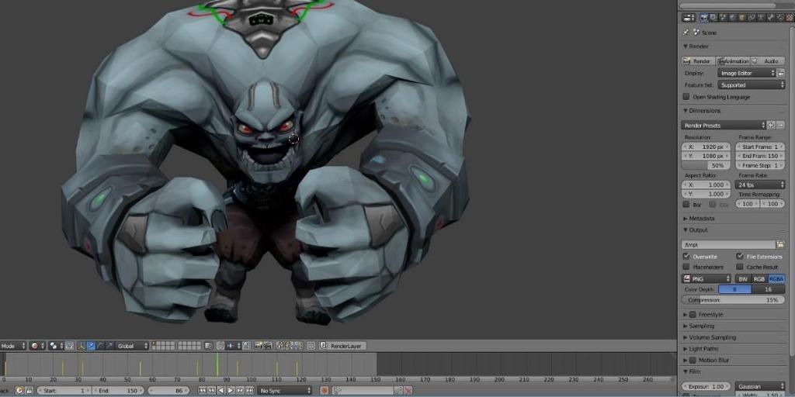Image resolution: width=795 pixels, height=397 pixels.
Task: Click current frame 86 field
Action: tap(168, 391)
